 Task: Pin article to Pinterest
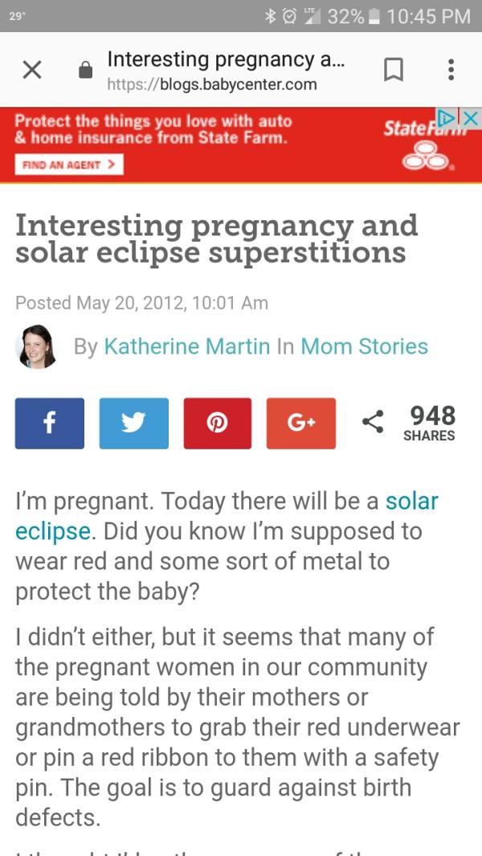click(x=218, y=423)
